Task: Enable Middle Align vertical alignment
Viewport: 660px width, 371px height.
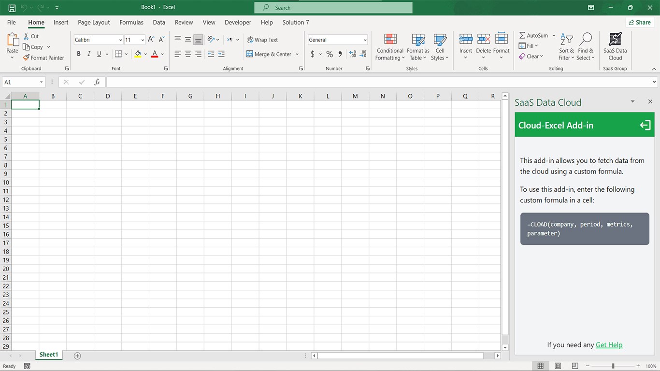Action: [188, 40]
